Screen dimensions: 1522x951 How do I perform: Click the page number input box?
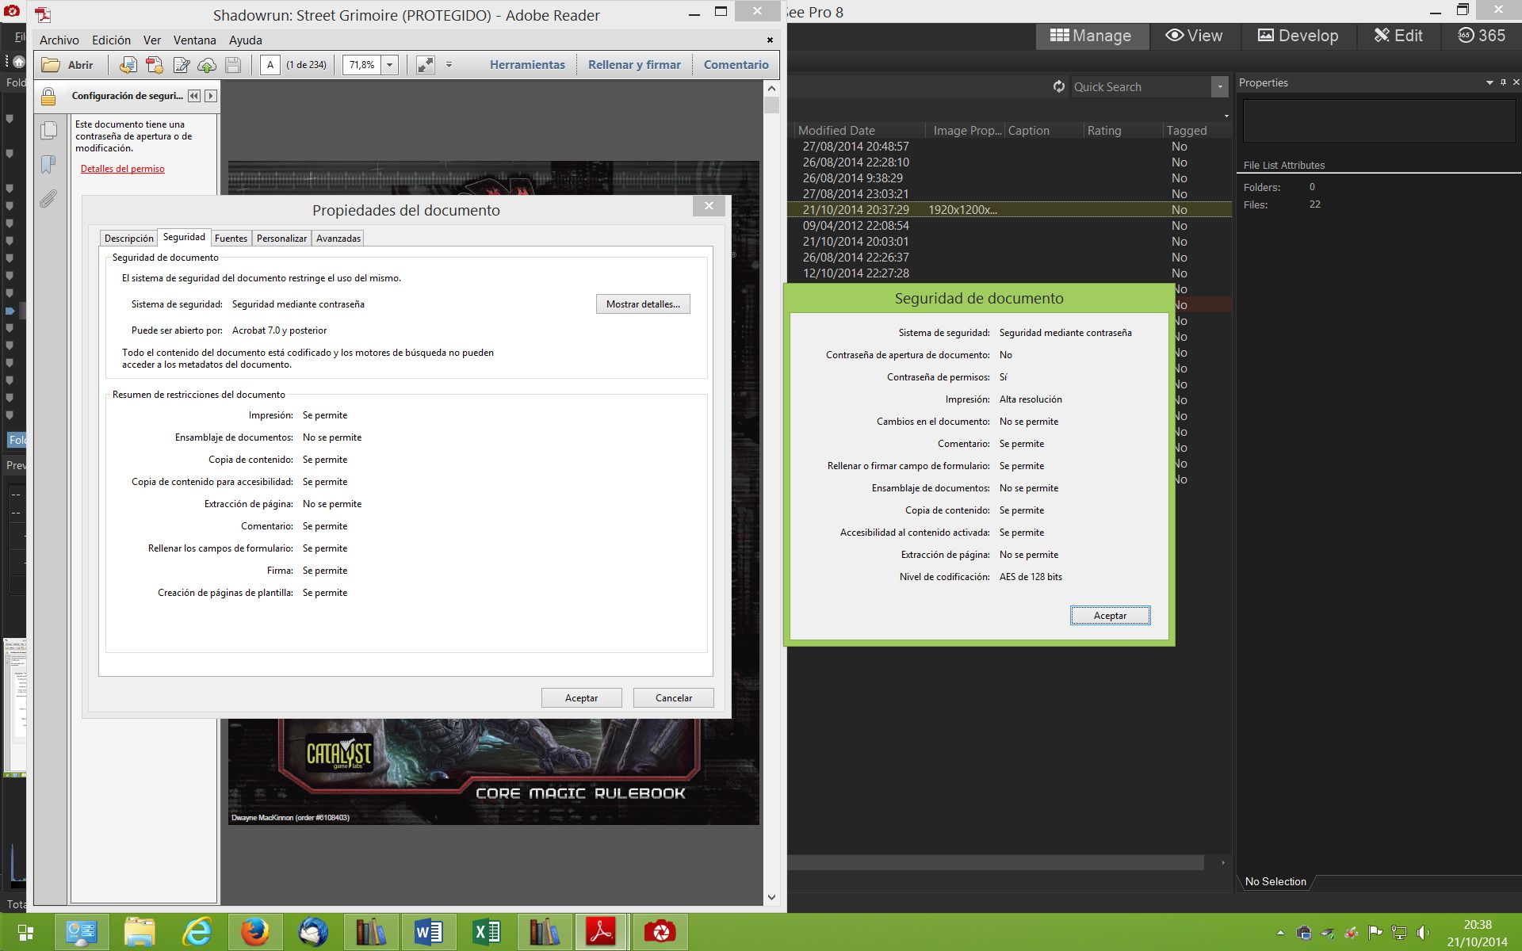[270, 65]
